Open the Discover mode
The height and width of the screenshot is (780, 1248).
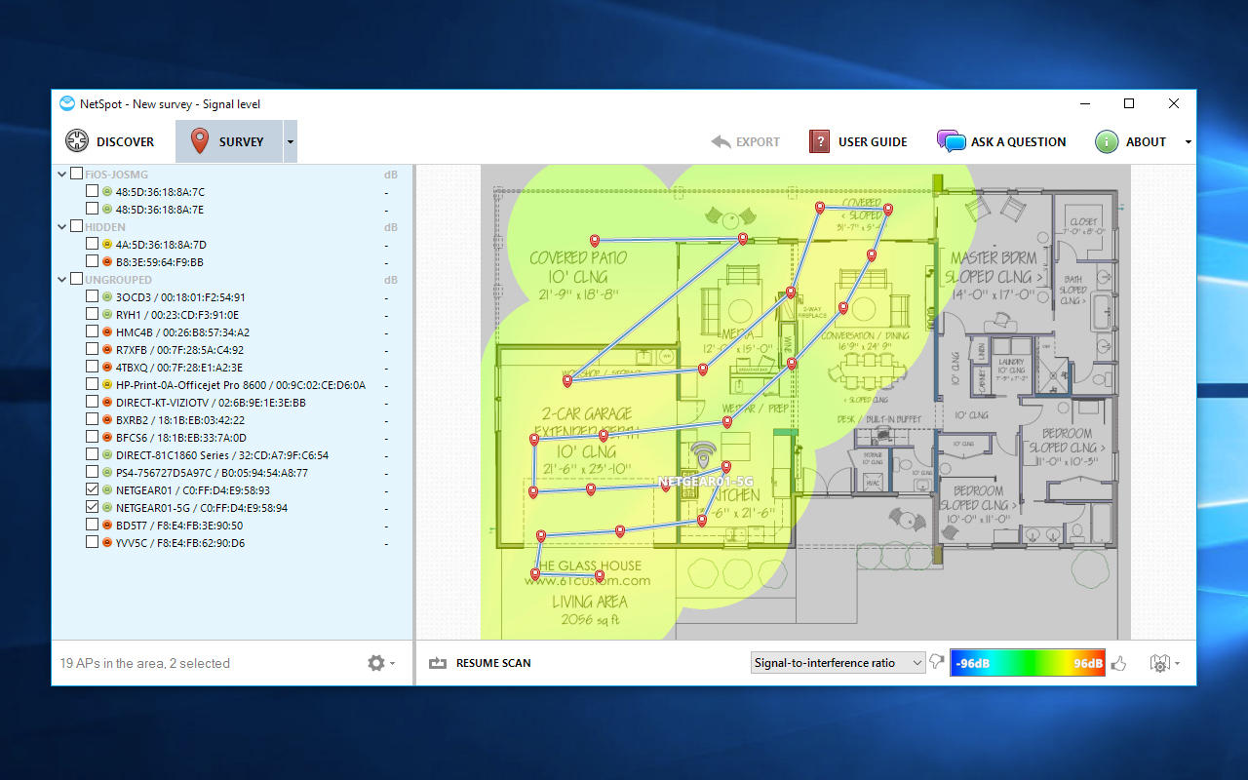point(109,141)
